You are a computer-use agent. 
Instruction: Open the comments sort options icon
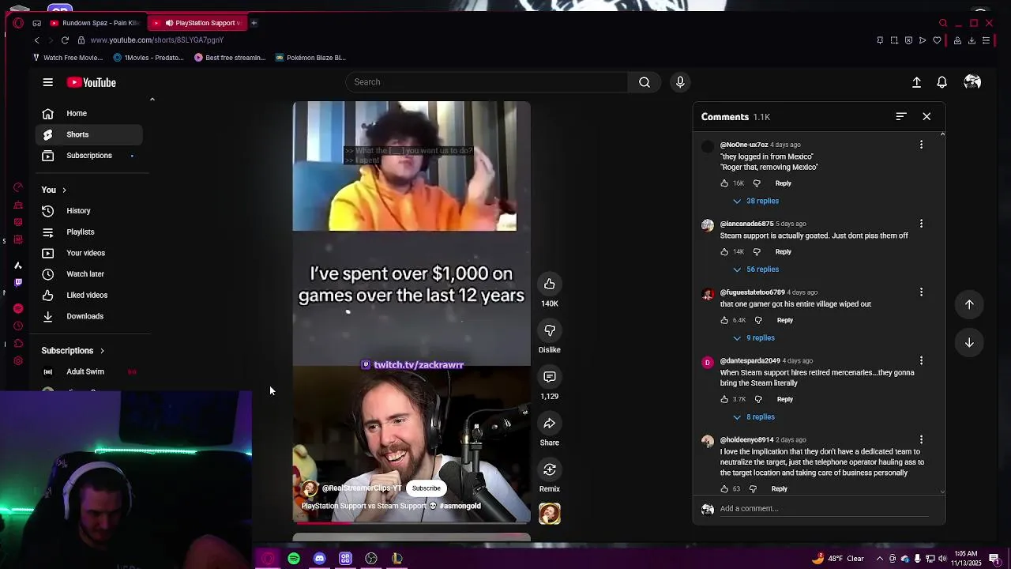pos(900,116)
